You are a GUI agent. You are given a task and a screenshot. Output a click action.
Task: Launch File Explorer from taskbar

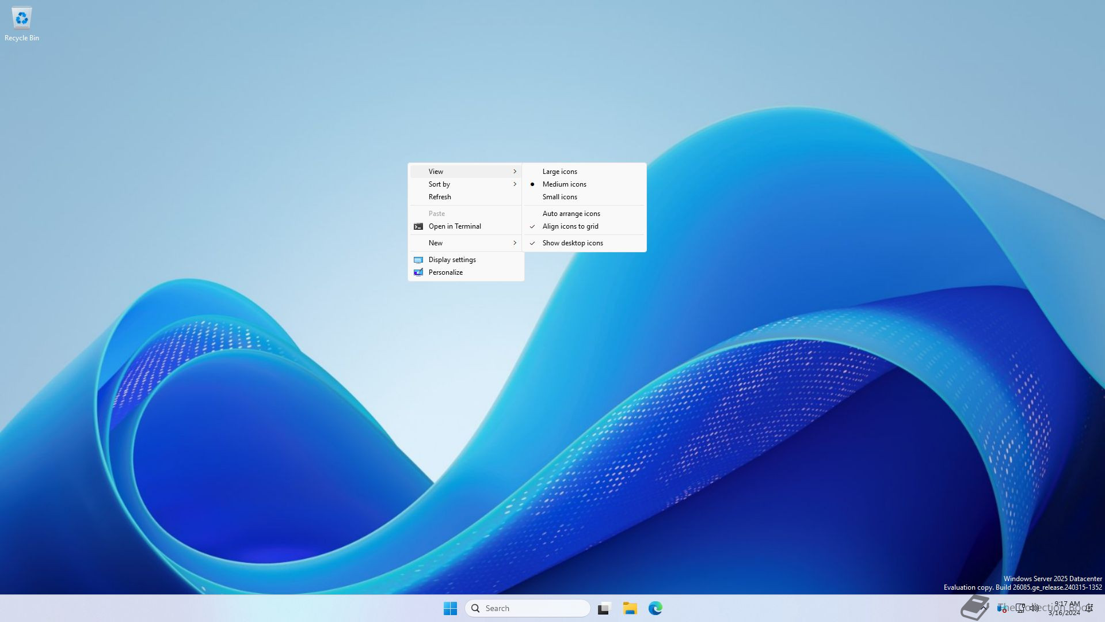pyautogui.click(x=630, y=608)
